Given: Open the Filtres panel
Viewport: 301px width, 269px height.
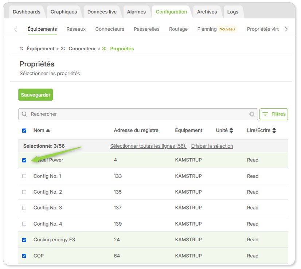Looking at the screenshot, I should coord(274,114).
